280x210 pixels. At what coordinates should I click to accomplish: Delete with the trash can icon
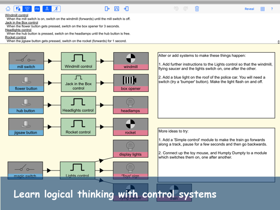(197, 9)
